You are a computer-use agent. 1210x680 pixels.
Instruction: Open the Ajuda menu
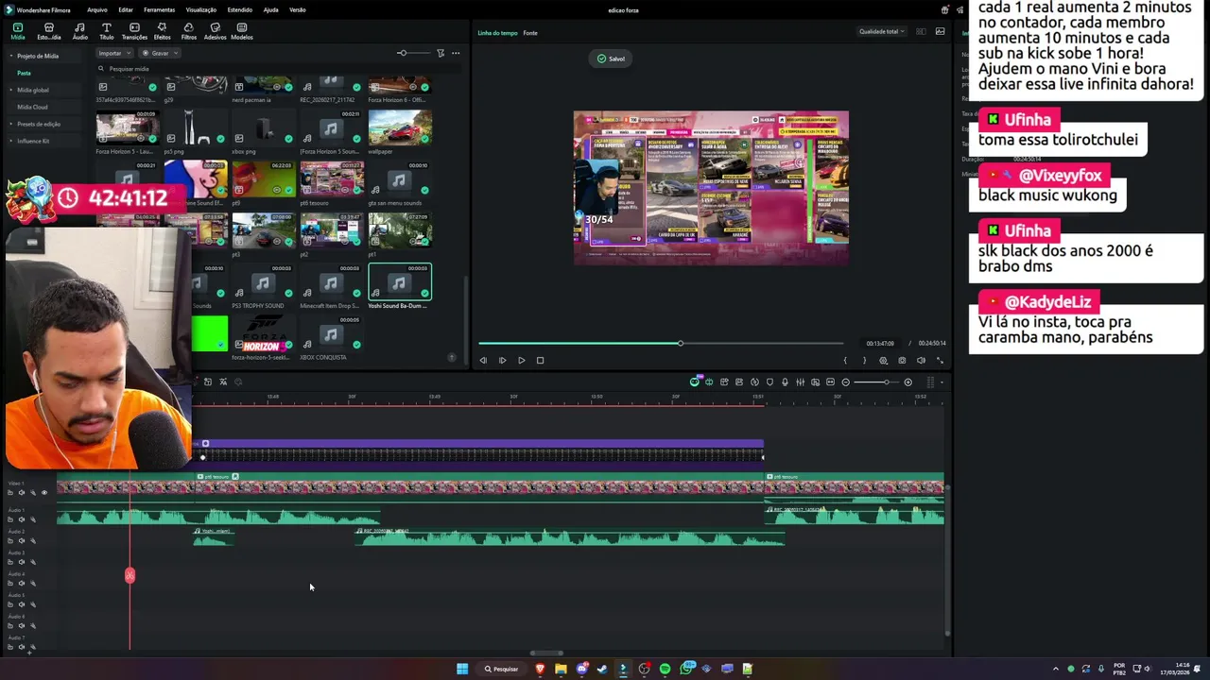270,9
